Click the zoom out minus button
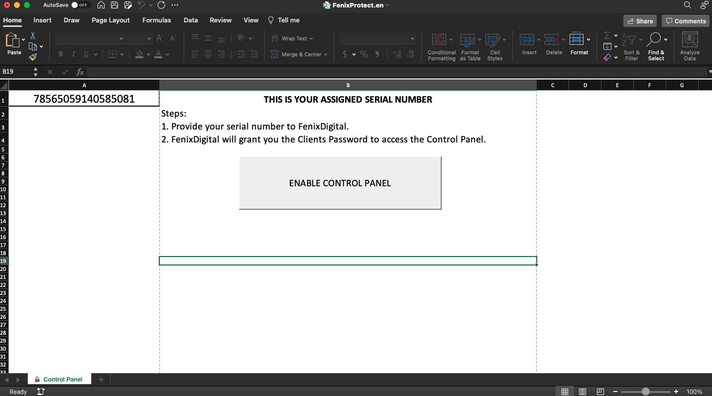Image resolution: width=712 pixels, height=396 pixels. pos(616,392)
